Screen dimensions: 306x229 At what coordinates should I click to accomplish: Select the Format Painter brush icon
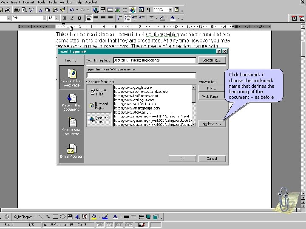tap(63, 9)
